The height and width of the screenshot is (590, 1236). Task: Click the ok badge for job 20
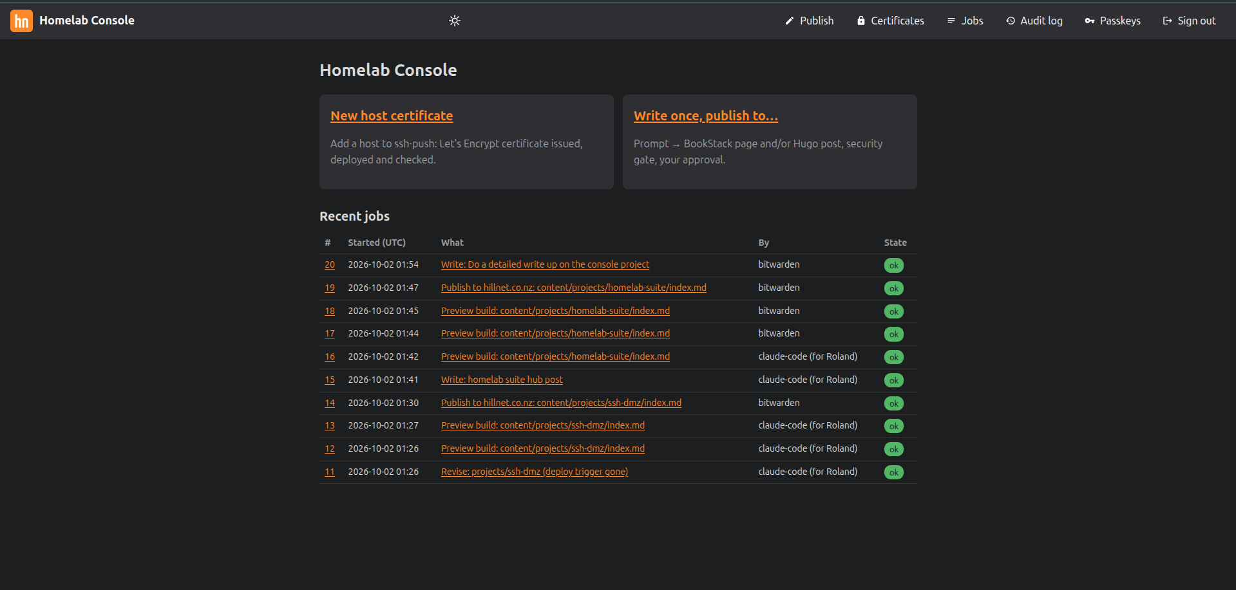[x=894, y=265]
